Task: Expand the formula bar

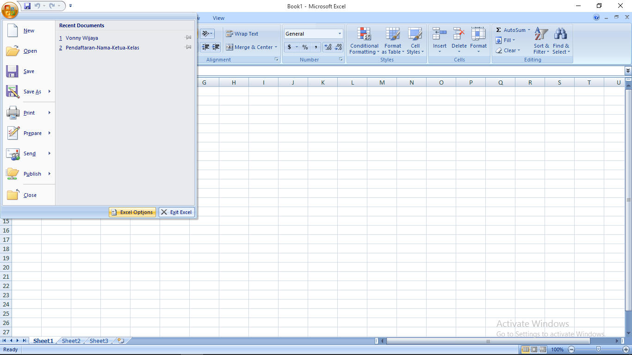Action: [x=628, y=70]
